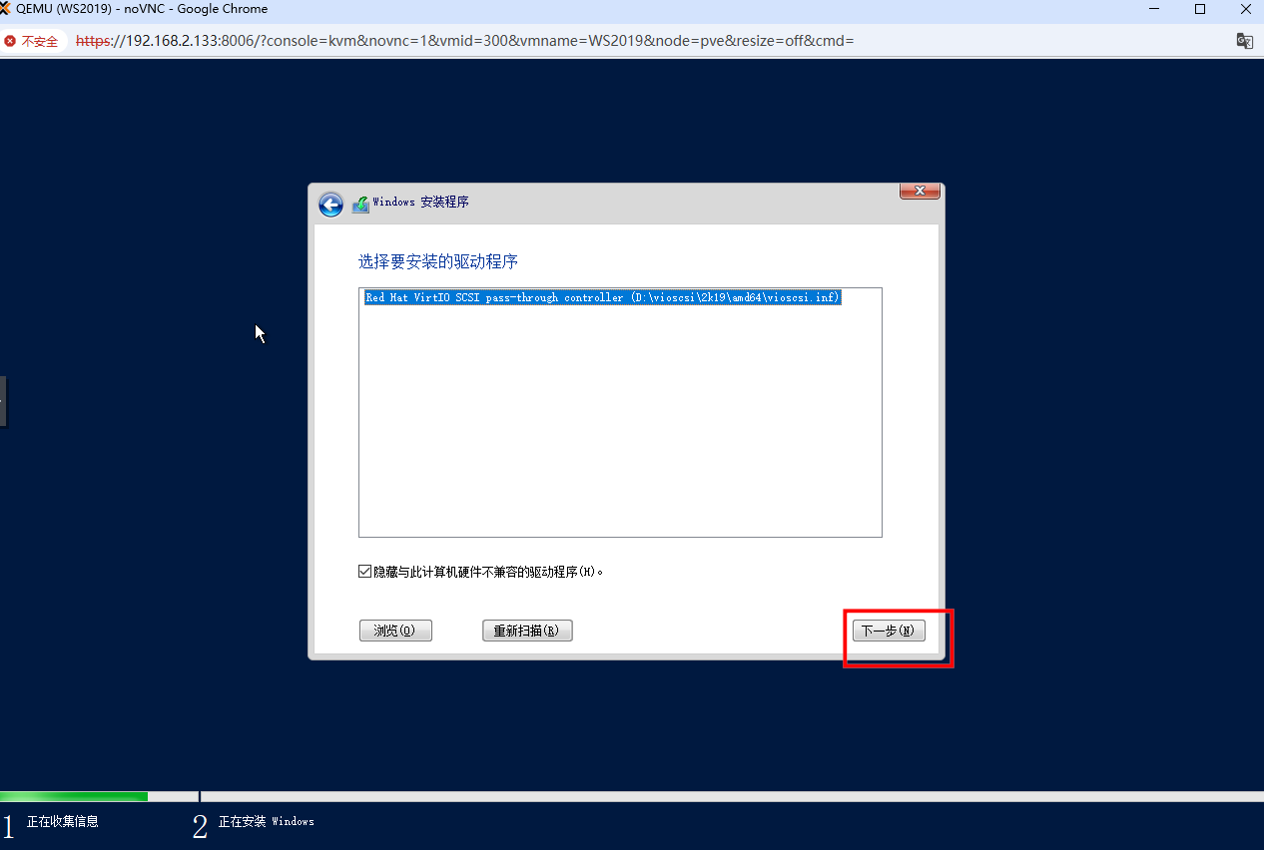Click the 浏览(O) browse button
The image size is (1264, 850).
point(395,631)
